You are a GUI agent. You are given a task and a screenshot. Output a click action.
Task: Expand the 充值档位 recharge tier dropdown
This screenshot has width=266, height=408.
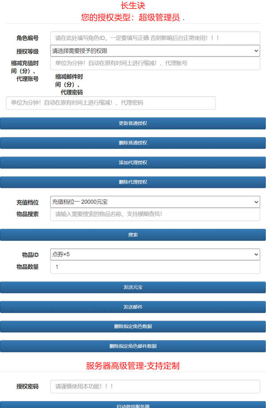(x=155, y=202)
